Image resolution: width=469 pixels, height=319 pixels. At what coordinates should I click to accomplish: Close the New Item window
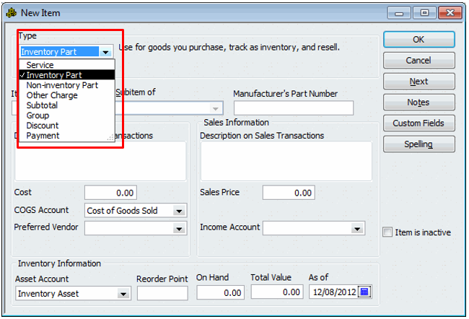point(450,13)
